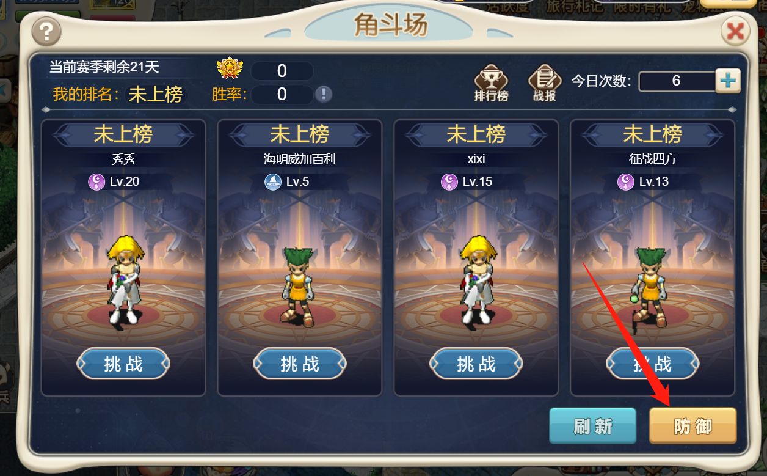Click the 刷新 refresh button
Image resolution: width=767 pixels, height=476 pixels.
pyautogui.click(x=592, y=426)
